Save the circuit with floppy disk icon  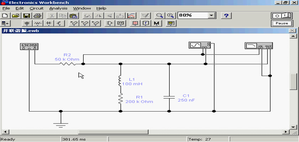click(27, 16)
